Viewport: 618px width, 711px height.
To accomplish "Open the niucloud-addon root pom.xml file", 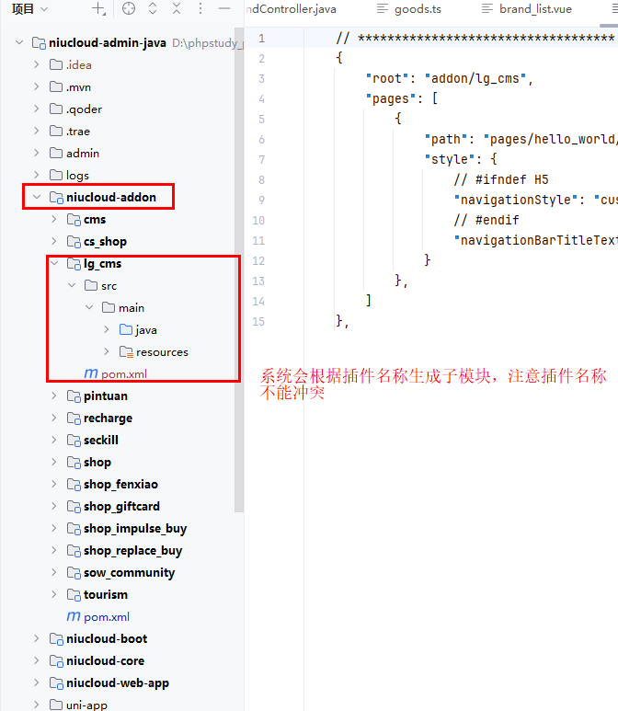I will (x=106, y=617).
